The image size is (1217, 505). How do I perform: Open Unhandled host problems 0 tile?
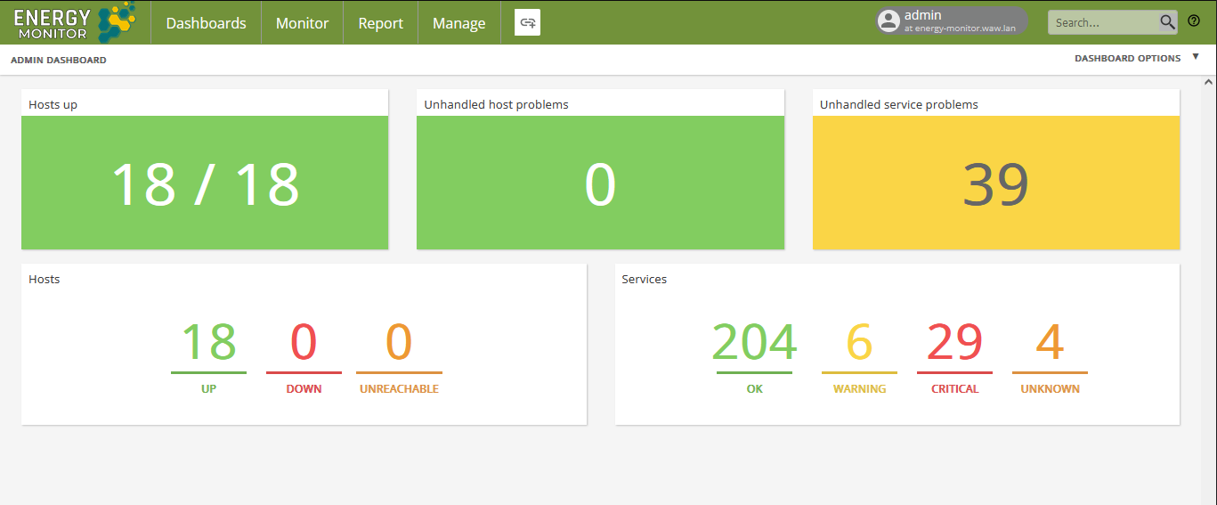pyautogui.click(x=600, y=183)
